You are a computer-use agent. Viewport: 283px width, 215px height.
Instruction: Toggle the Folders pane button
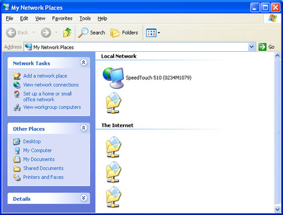[124, 33]
